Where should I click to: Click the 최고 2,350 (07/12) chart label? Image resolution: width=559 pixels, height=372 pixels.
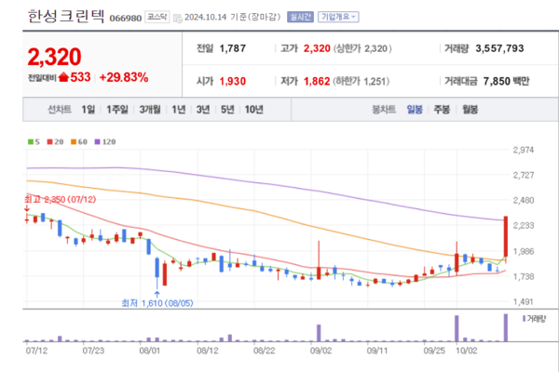click(61, 199)
